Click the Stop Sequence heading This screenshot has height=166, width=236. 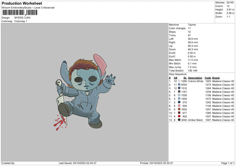(x=177, y=74)
